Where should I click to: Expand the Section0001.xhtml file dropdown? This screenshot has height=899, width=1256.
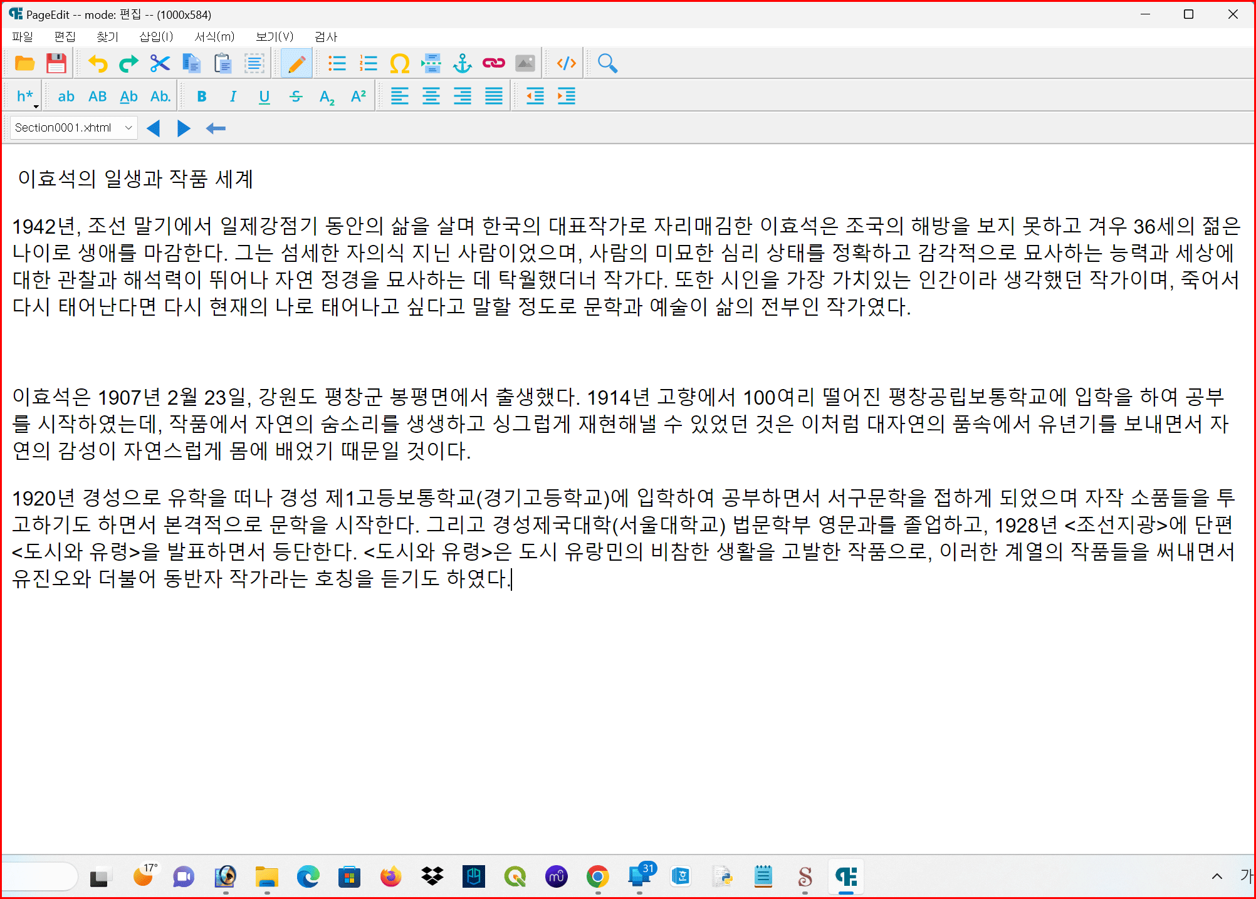[128, 128]
